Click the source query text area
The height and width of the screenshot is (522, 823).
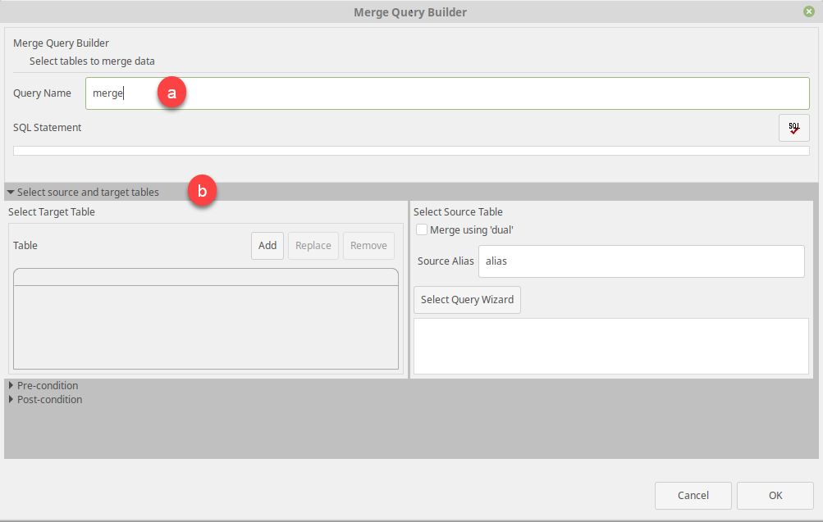click(x=610, y=346)
